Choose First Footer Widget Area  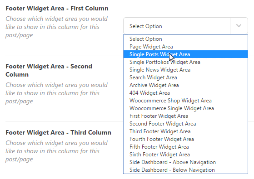click(185, 116)
